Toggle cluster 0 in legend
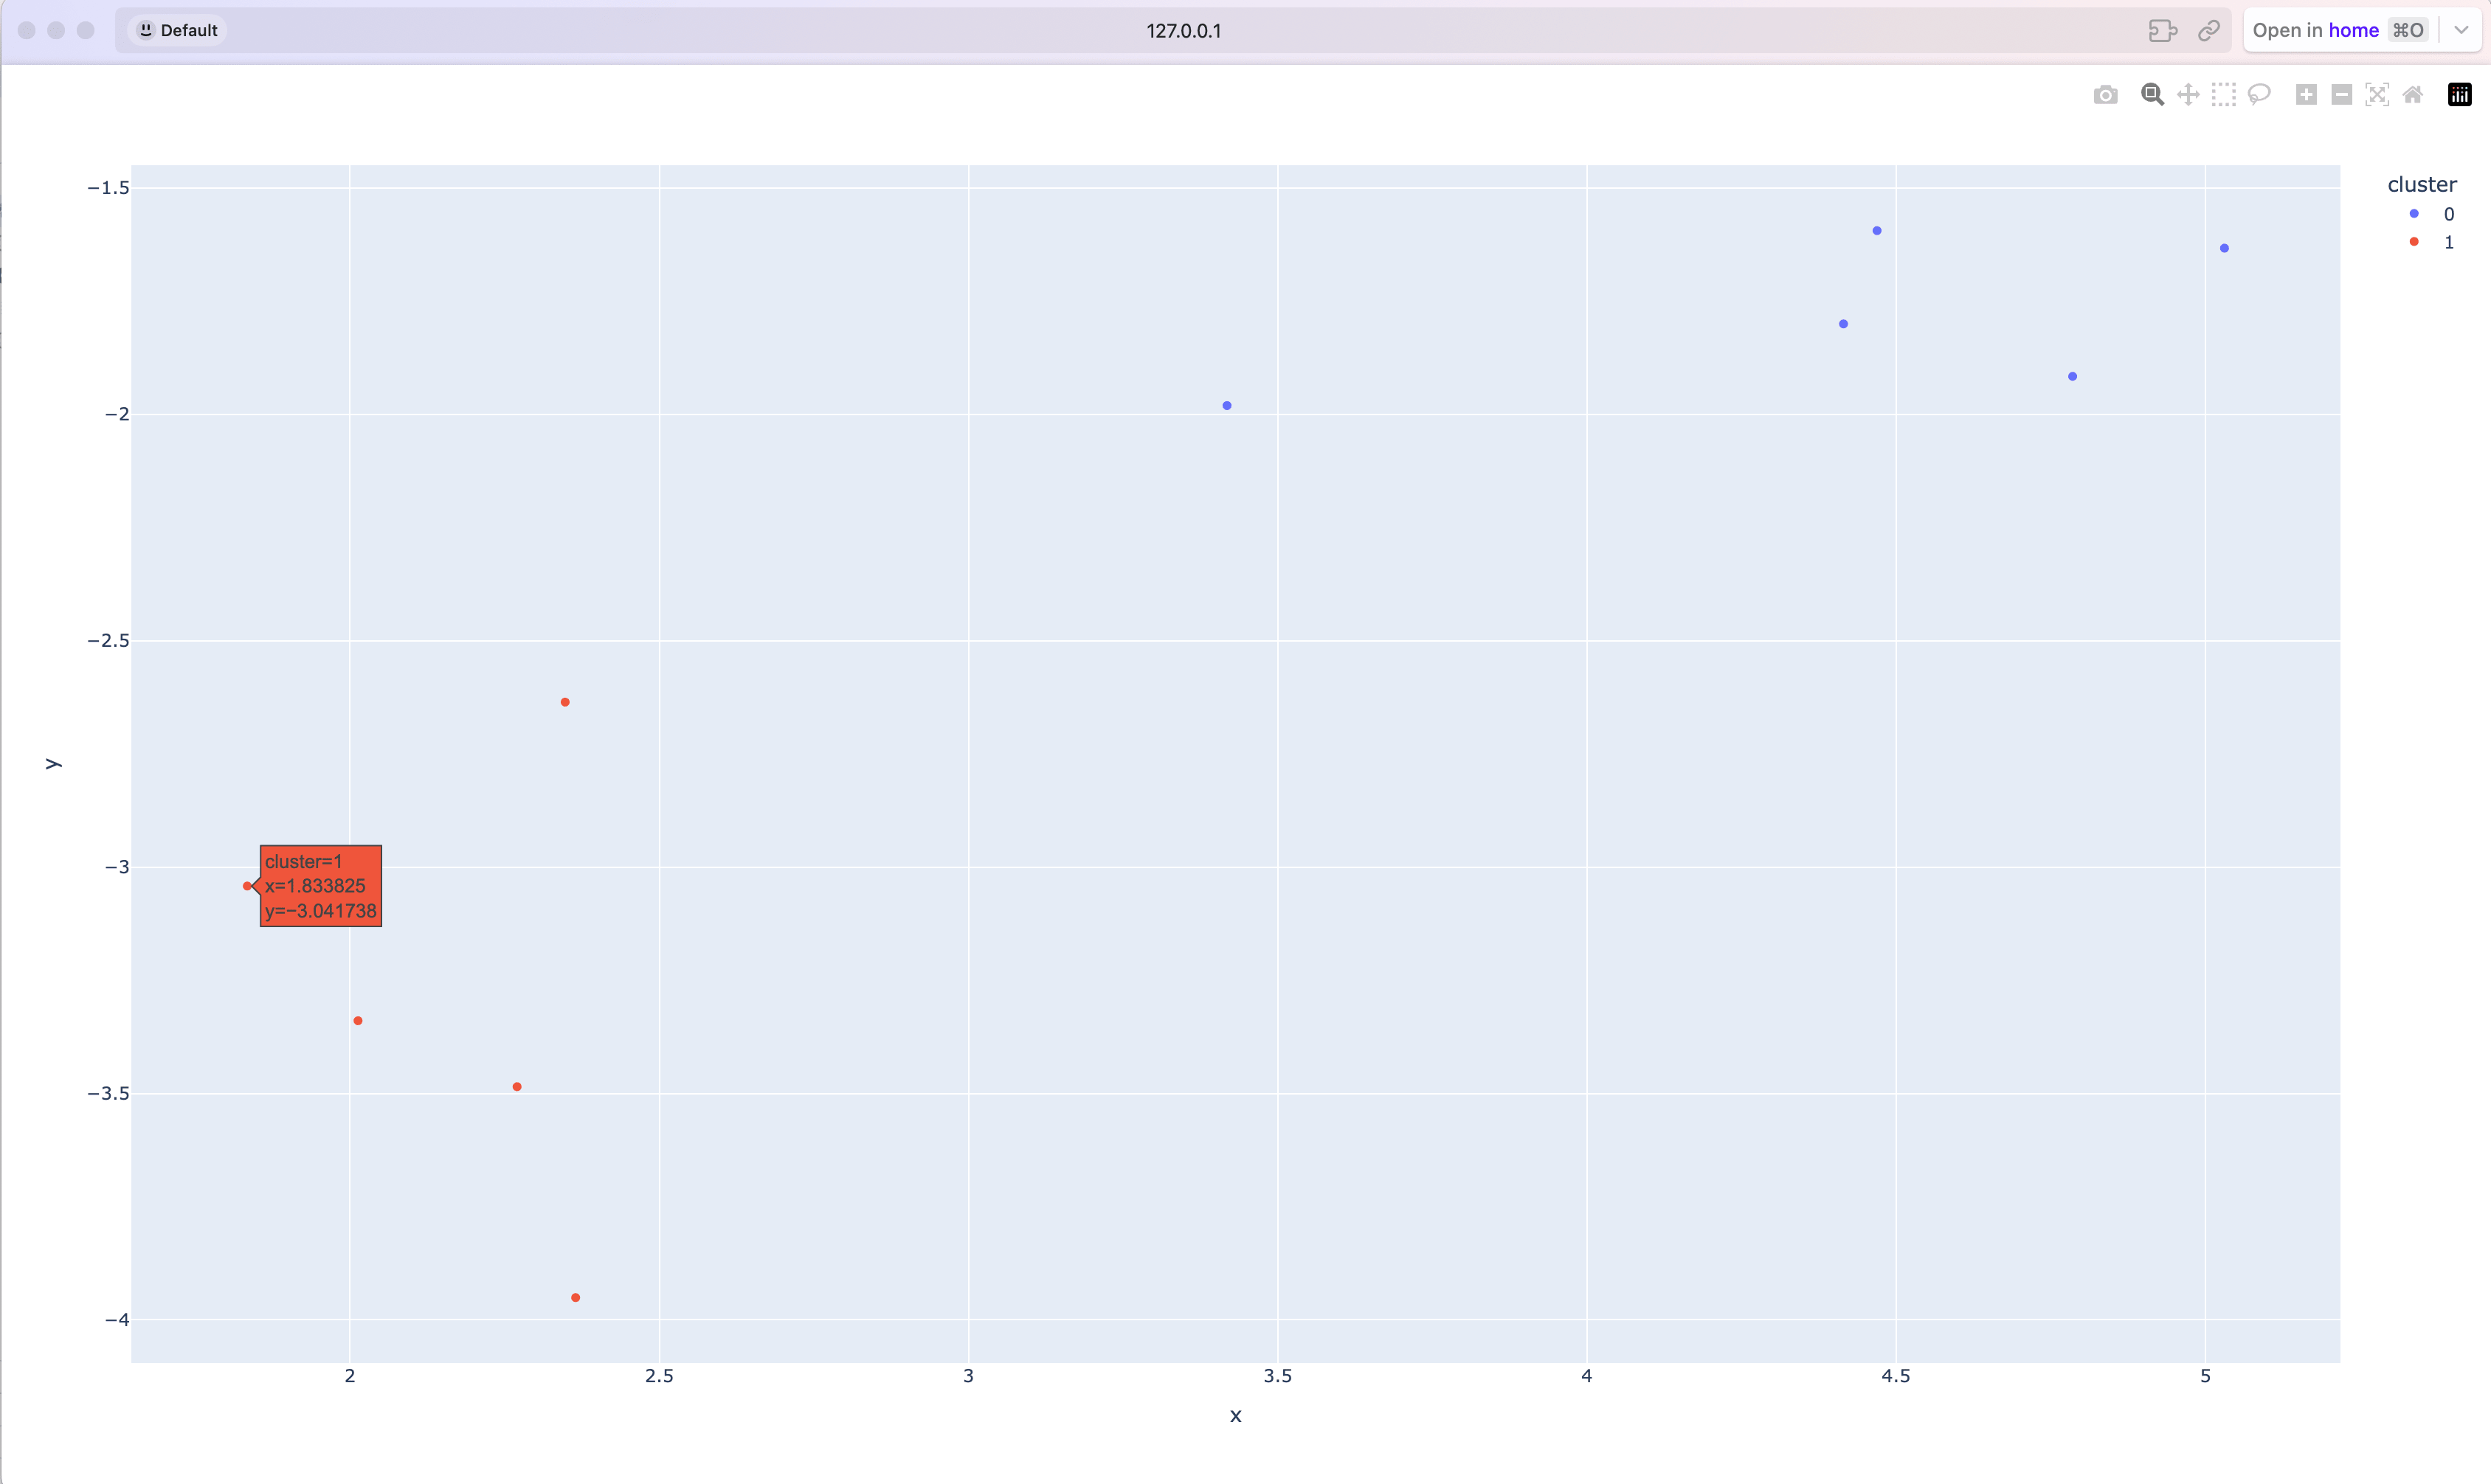The width and height of the screenshot is (2491, 1484). pos(2431,214)
